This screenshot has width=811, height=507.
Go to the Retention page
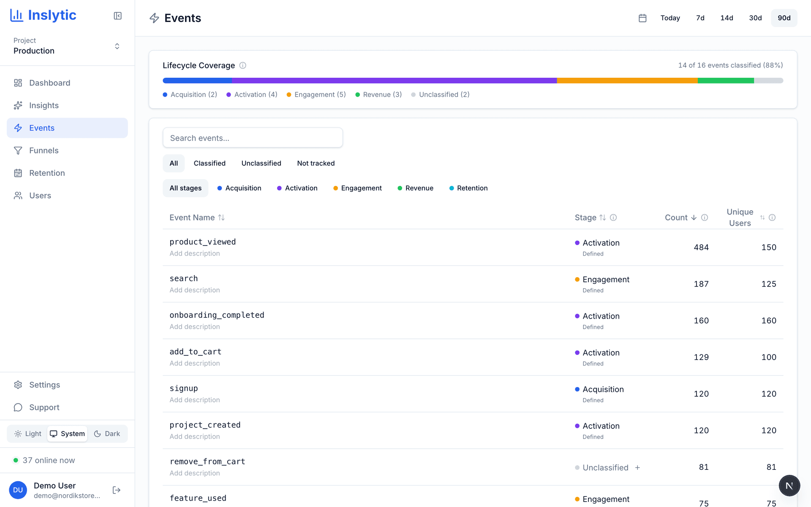47,173
